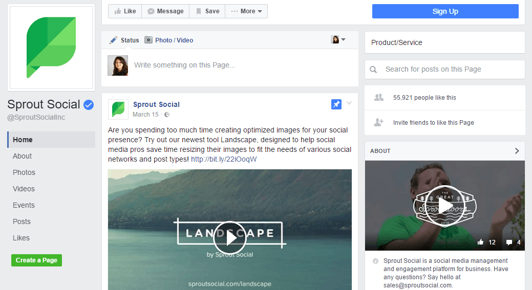This screenshot has height=290, width=532.
Task: Click the comments bubble on About video
Action: click(x=514, y=242)
